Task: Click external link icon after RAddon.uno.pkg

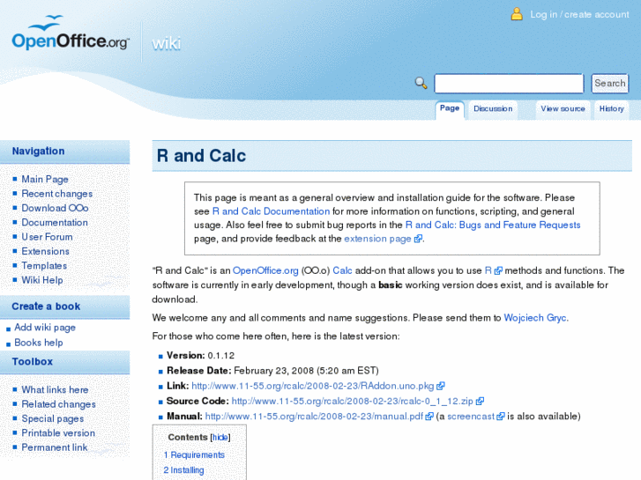Action: click(440, 386)
